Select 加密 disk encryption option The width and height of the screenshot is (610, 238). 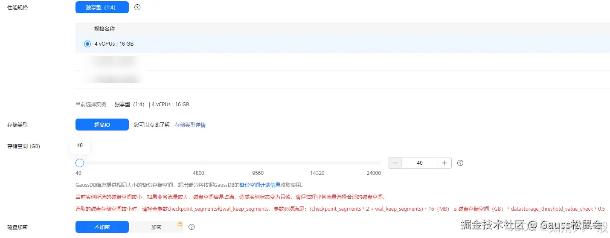[156, 227]
